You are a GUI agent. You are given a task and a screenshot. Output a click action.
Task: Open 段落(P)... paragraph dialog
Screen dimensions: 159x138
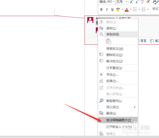(118, 81)
